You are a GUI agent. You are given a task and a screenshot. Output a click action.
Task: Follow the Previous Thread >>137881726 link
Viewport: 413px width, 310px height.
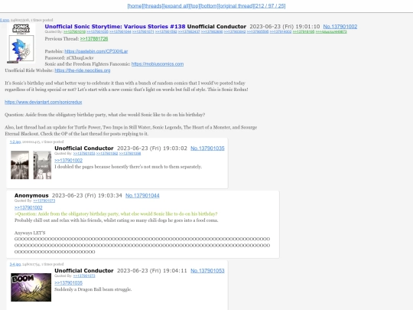tap(94, 39)
